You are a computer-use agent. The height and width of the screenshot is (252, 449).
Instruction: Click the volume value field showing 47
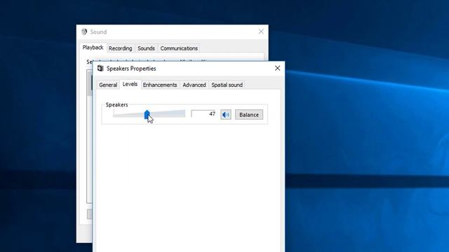coord(203,114)
